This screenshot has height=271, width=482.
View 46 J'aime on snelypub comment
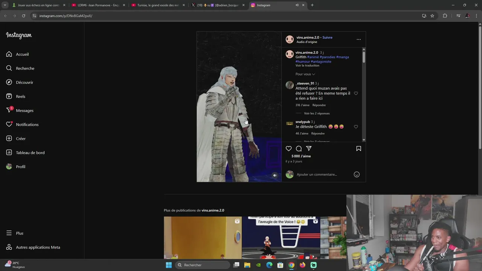pos(302,134)
